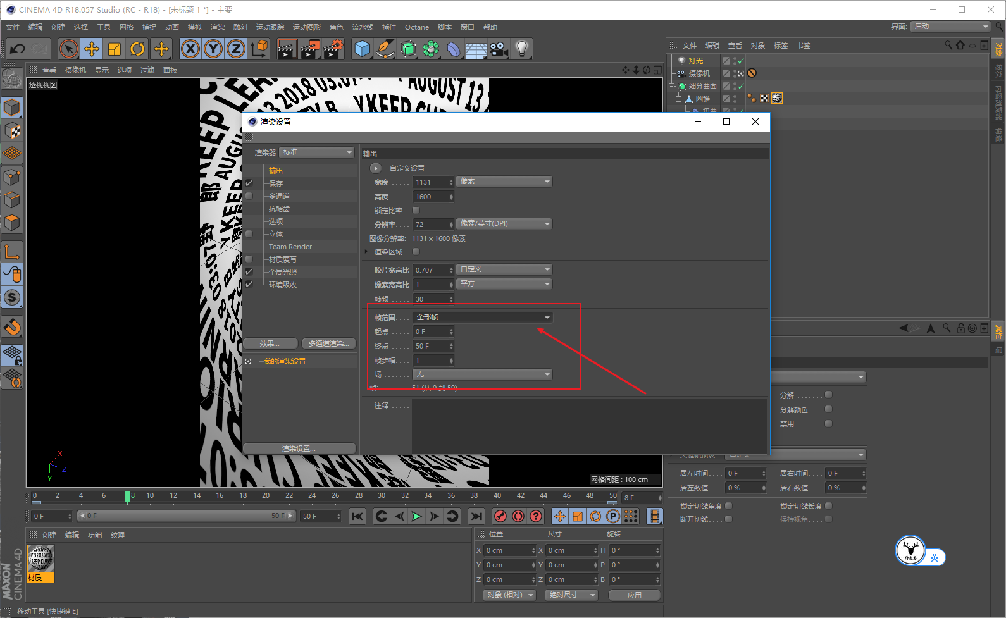1006x618 pixels.
Task: Select the Live Selection tool
Action: pos(69,49)
